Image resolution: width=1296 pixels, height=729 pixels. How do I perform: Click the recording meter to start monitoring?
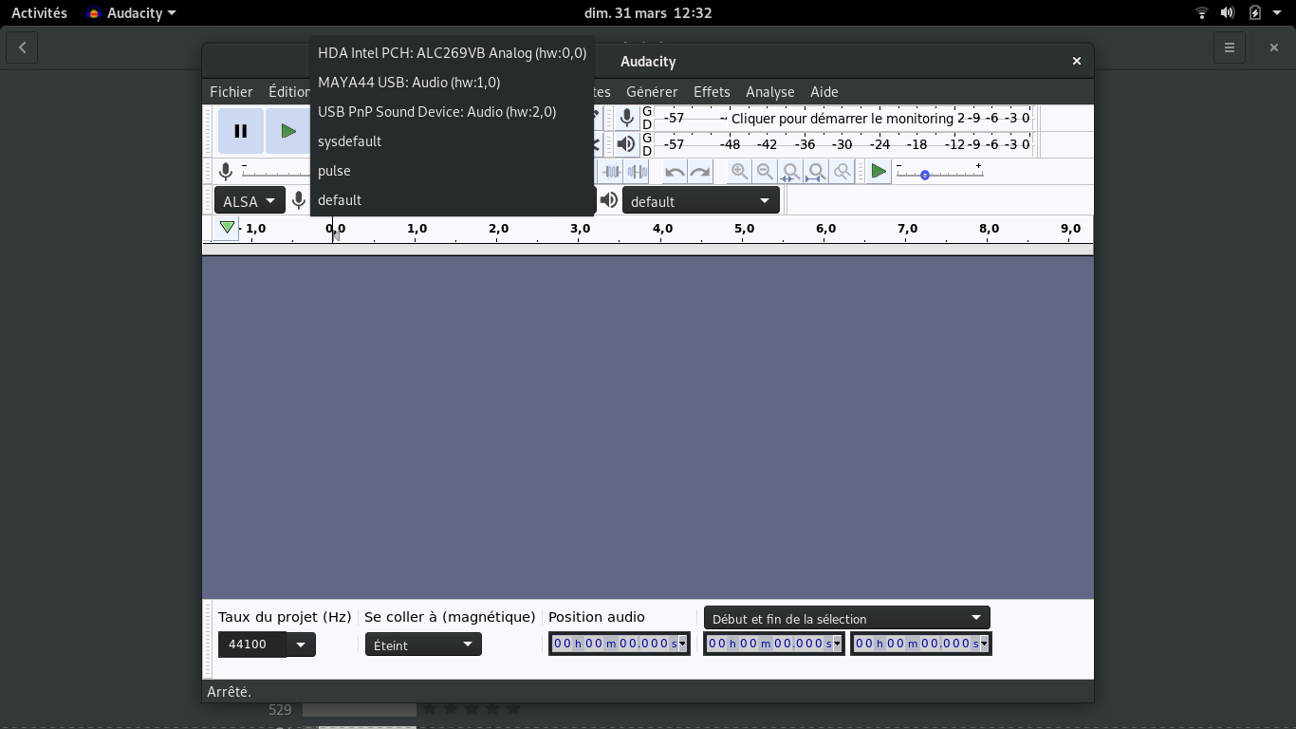pyautogui.click(x=842, y=119)
